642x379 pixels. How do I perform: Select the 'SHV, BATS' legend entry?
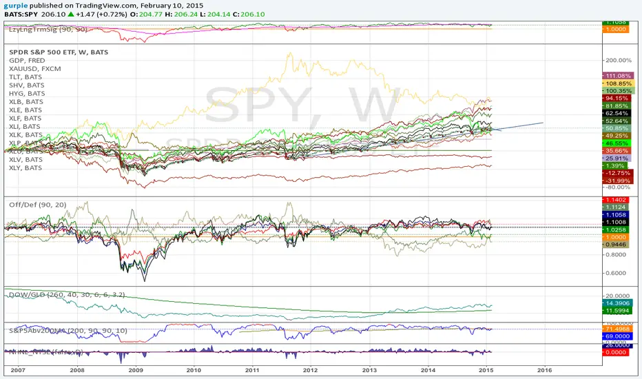pos(27,85)
